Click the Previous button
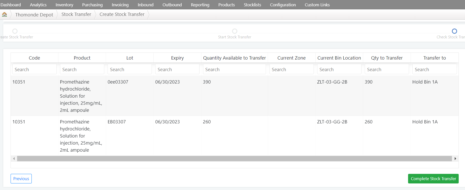The width and height of the screenshot is (465, 190). (21, 179)
